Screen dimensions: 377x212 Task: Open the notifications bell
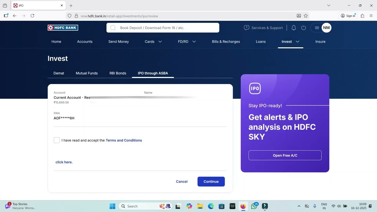pyautogui.click(x=294, y=28)
